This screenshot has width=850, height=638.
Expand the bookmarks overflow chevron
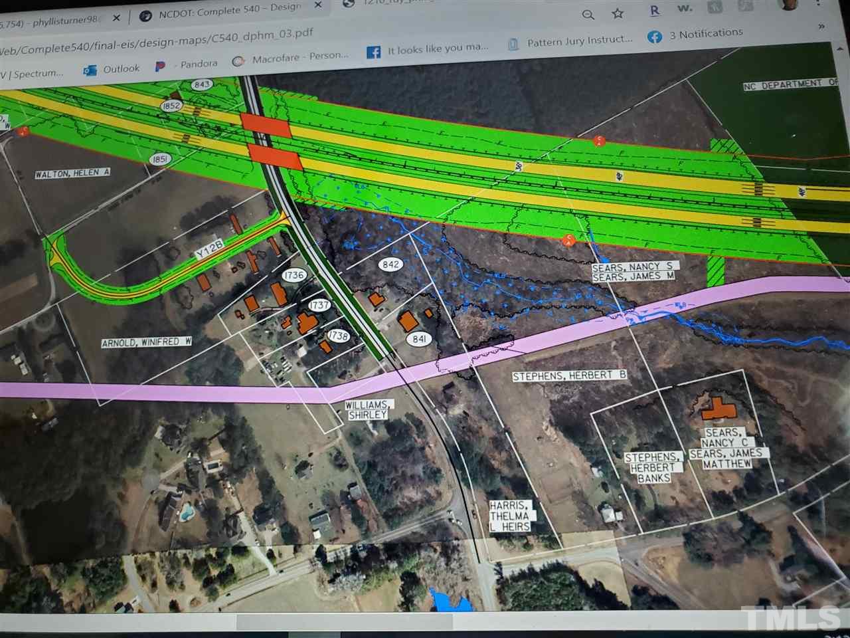pyautogui.click(x=821, y=27)
